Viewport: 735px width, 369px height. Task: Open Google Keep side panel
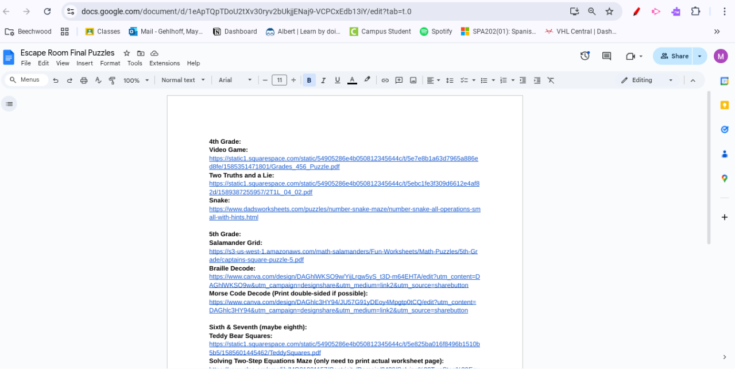coord(725,105)
